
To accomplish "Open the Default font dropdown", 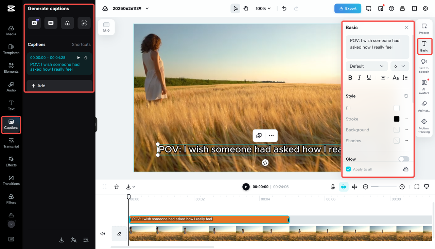I will (367, 66).
